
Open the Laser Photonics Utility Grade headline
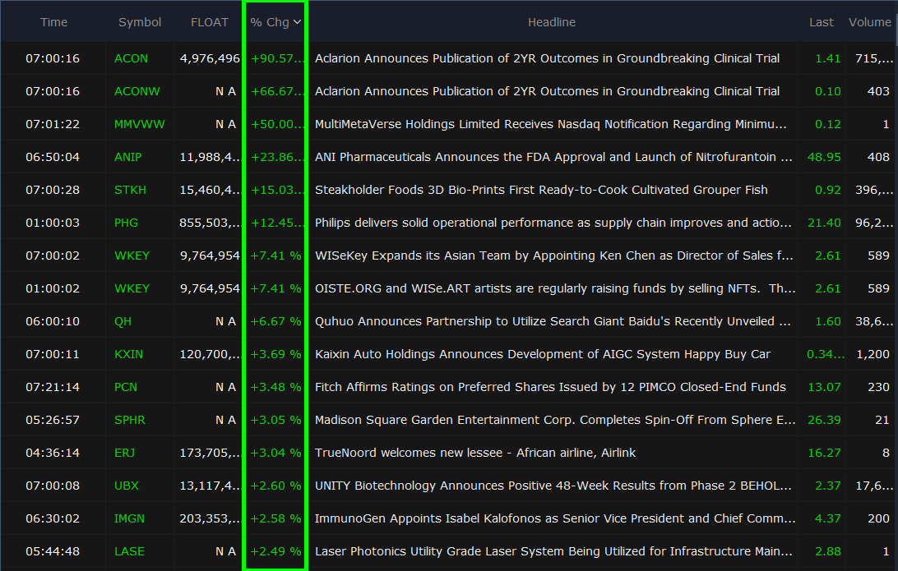pos(553,551)
